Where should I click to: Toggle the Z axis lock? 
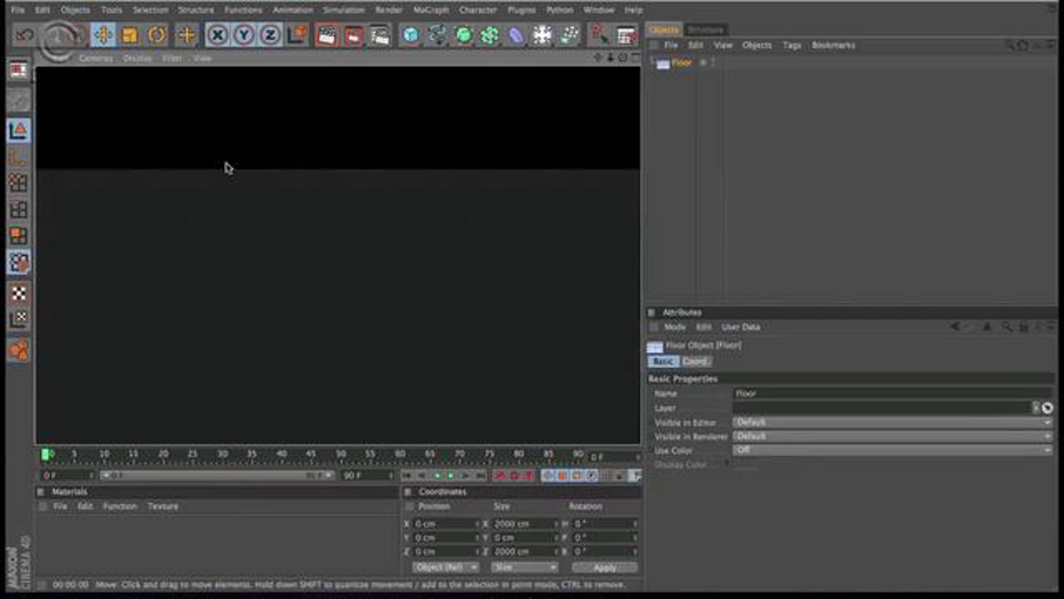click(x=270, y=35)
